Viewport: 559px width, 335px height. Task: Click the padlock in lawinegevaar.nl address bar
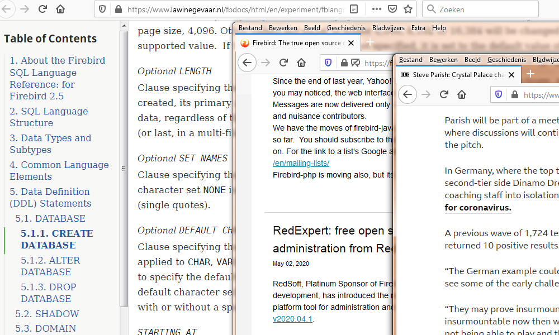pos(119,9)
